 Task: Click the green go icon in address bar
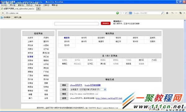click(x=117, y=13)
